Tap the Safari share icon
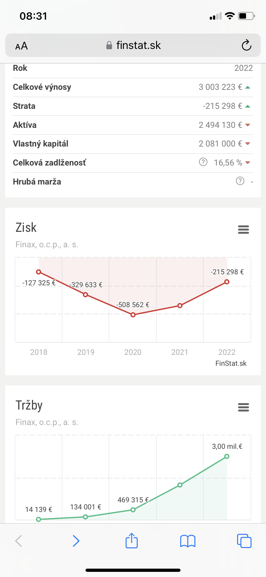 132,541
